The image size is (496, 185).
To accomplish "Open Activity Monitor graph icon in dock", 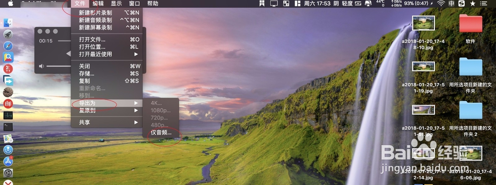I will [8, 115].
